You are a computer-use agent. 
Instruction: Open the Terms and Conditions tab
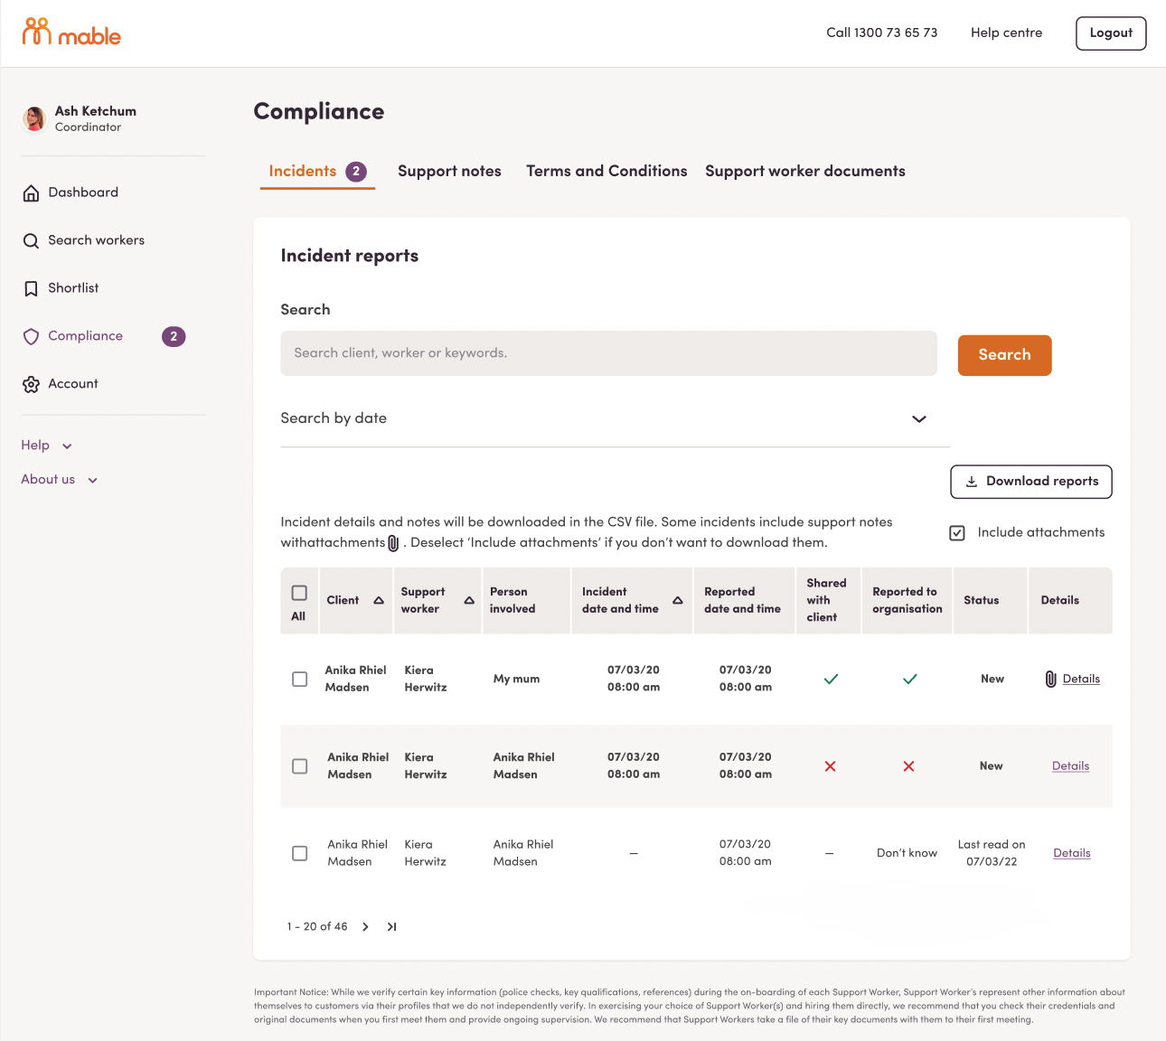click(x=606, y=171)
